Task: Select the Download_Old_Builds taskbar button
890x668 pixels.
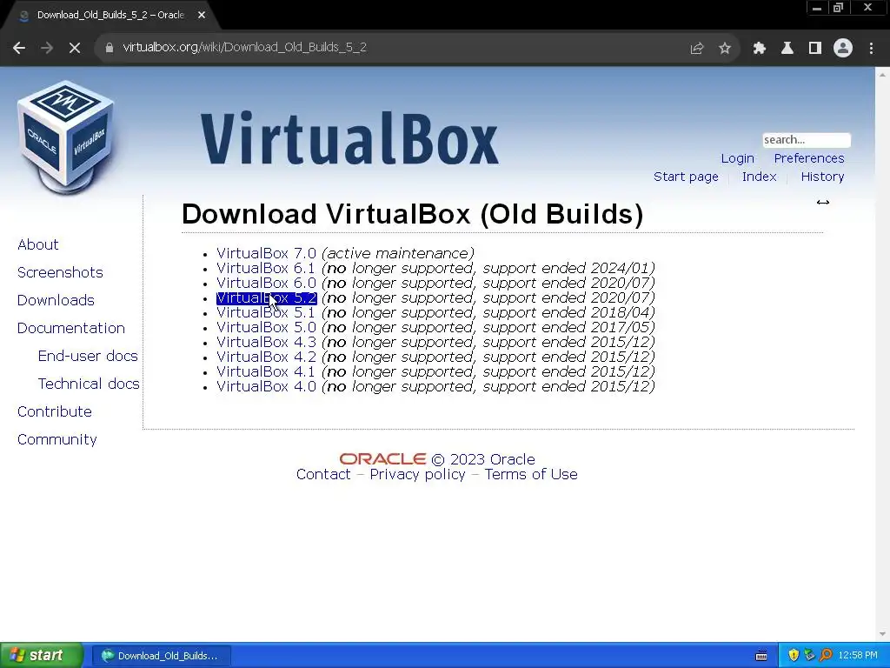Action: pyautogui.click(x=161, y=656)
